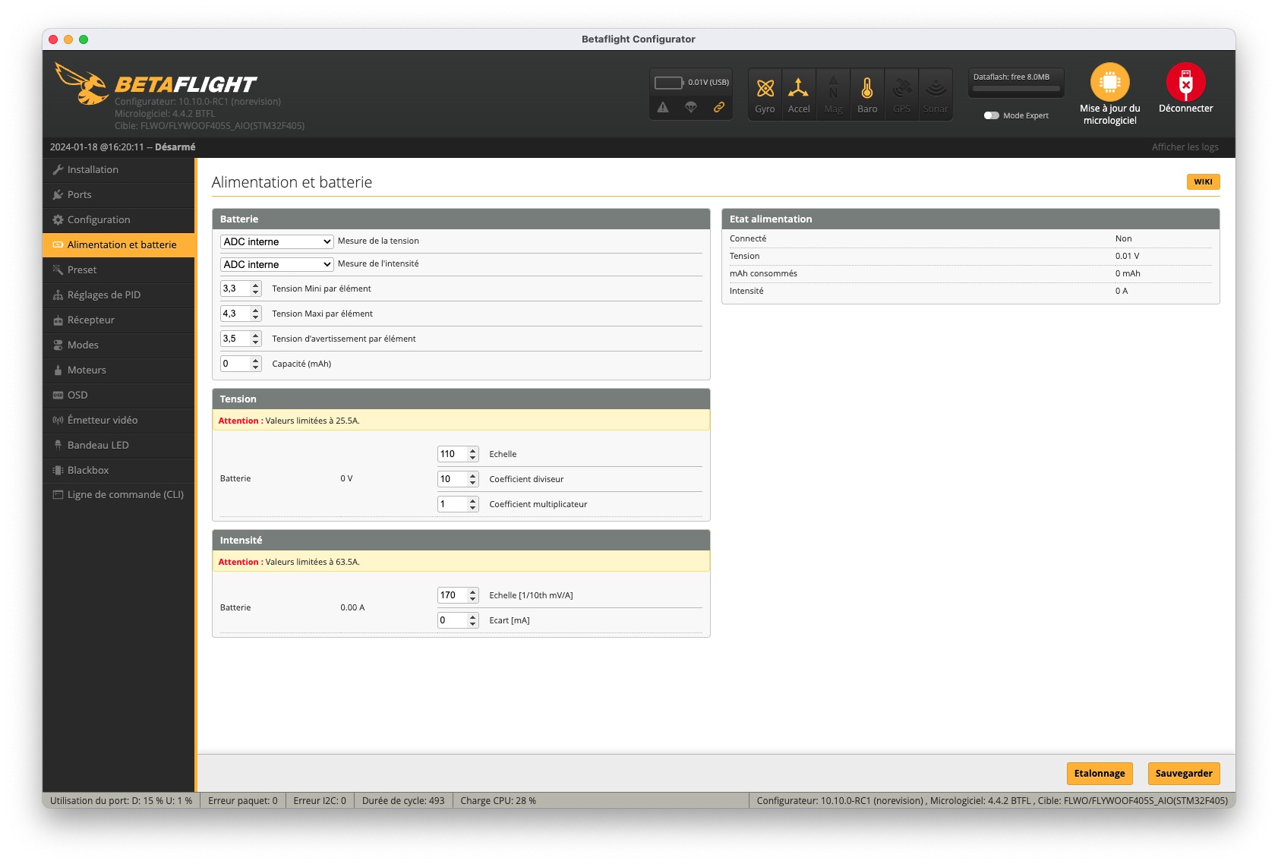Switch to the Modes tab label
Image resolution: width=1278 pixels, height=864 pixels.
pyautogui.click(x=83, y=345)
